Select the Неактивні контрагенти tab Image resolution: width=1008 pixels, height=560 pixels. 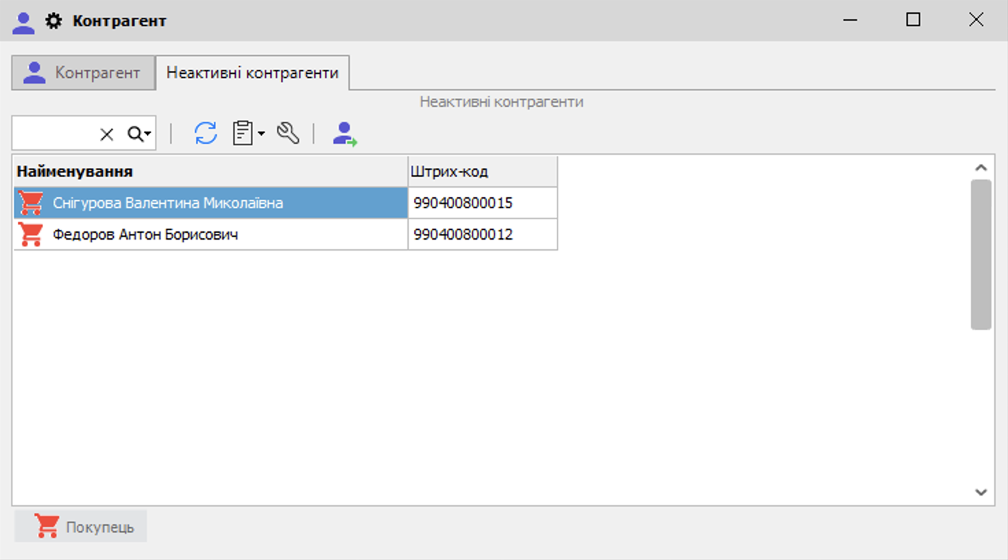pyautogui.click(x=252, y=73)
